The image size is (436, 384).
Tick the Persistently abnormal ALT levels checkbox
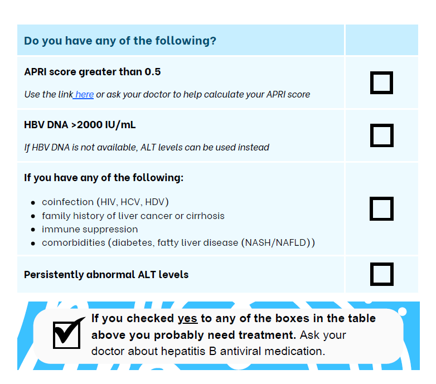(x=382, y=274)
